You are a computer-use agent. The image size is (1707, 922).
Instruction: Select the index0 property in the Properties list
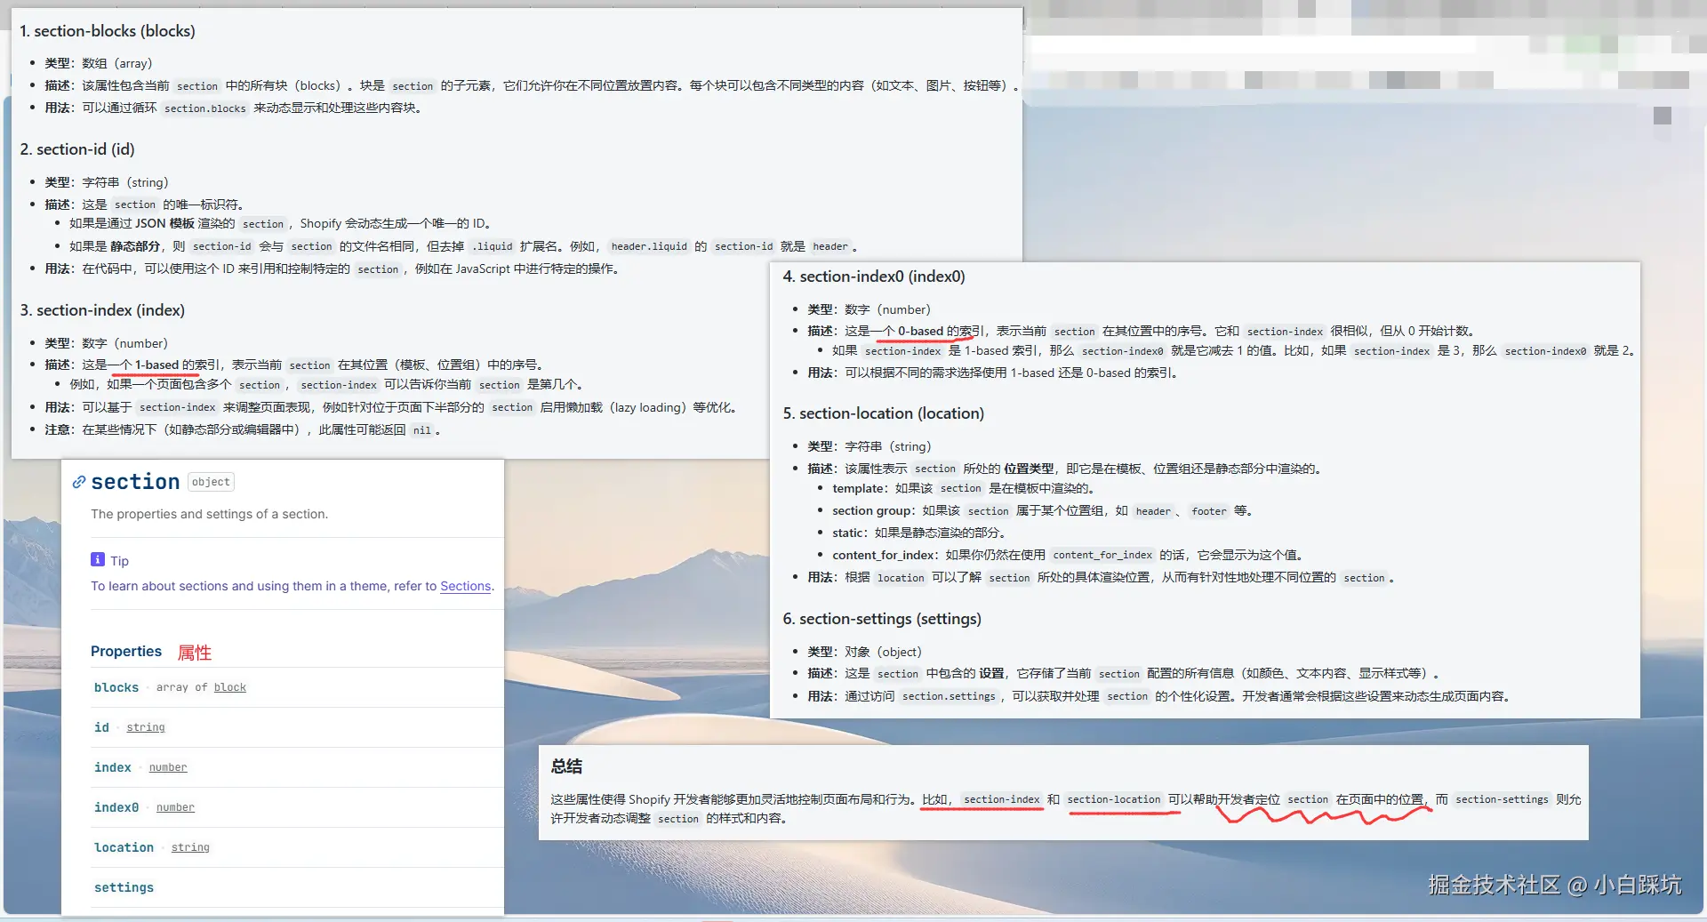[116, 807]
